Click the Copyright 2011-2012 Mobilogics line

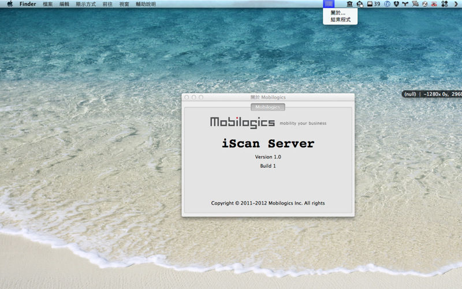pos(268,203)
